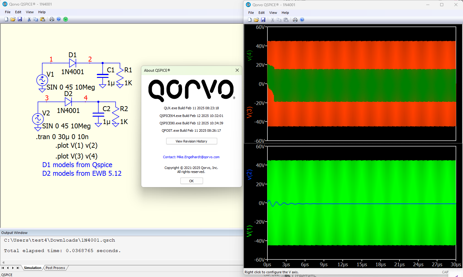Cut selection using scissors icon in schematic toolbar
The height and width of the screenshot is (277, 463).
click(29, 19)
